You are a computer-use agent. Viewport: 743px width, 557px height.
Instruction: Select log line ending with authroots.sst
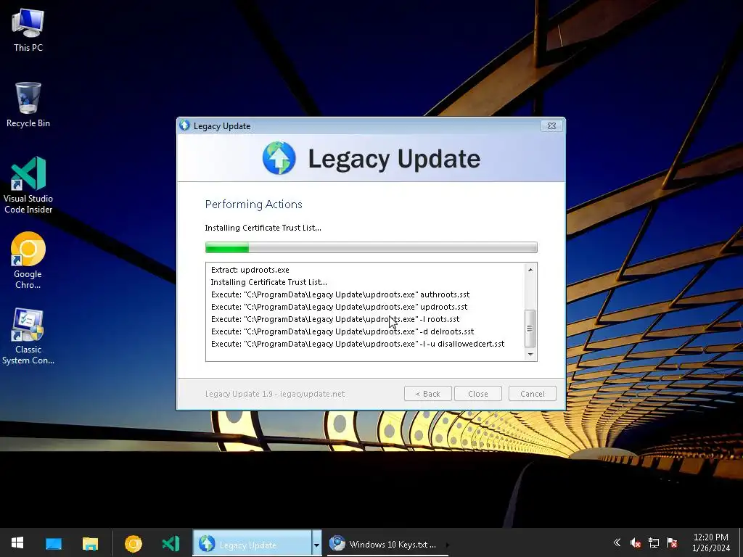[340, 294]
